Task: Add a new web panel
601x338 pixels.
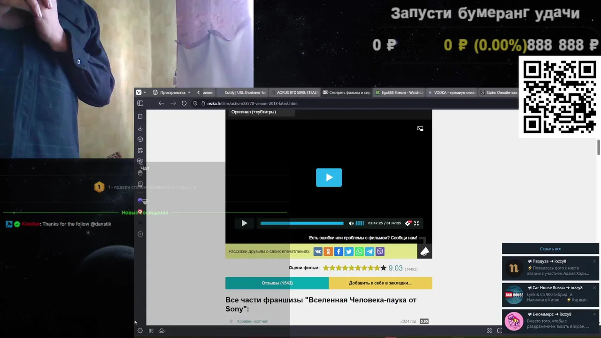Action: click(x=140, y=234)
